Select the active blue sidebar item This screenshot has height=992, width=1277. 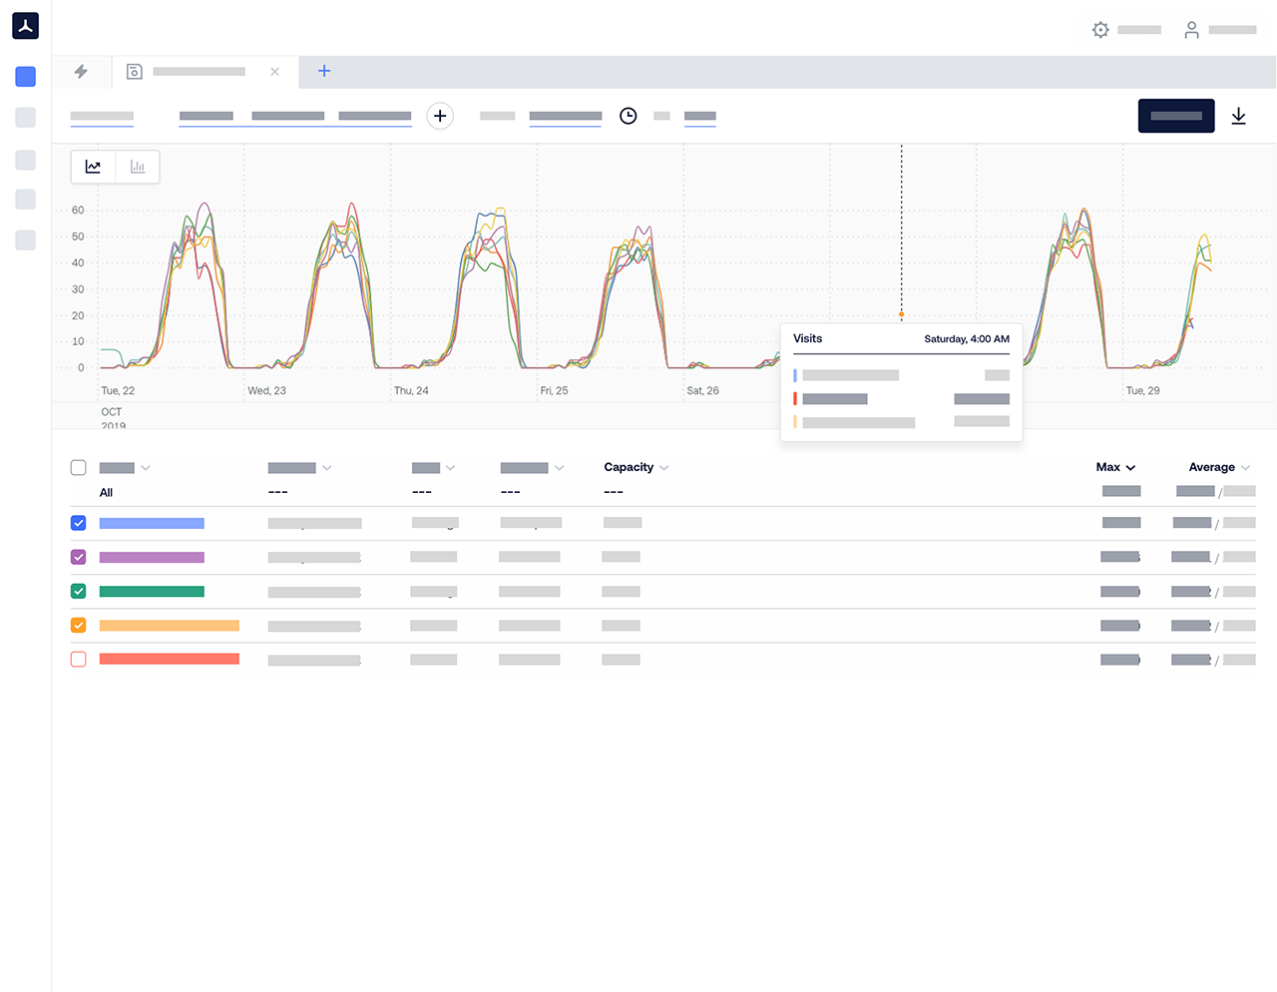point(26,77)
